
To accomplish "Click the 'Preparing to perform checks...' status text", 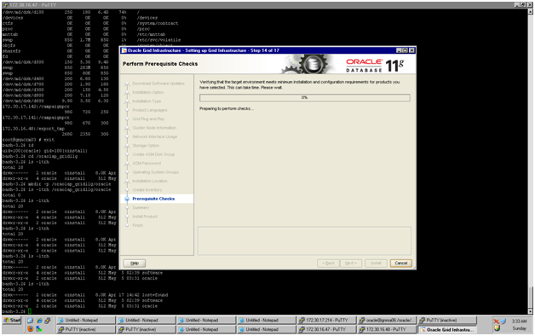I will coord(227,108).
